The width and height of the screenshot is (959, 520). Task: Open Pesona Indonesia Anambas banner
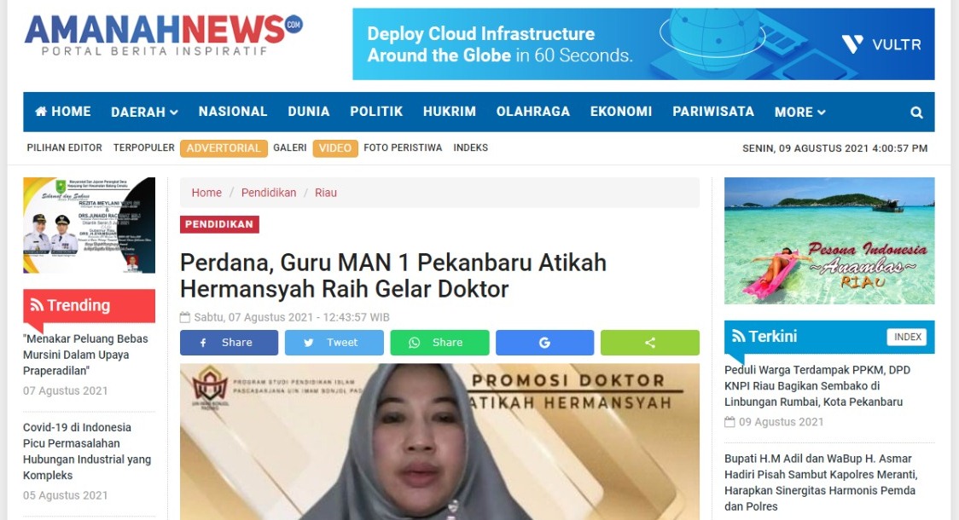pyautogui.click(x=829, y=240)
